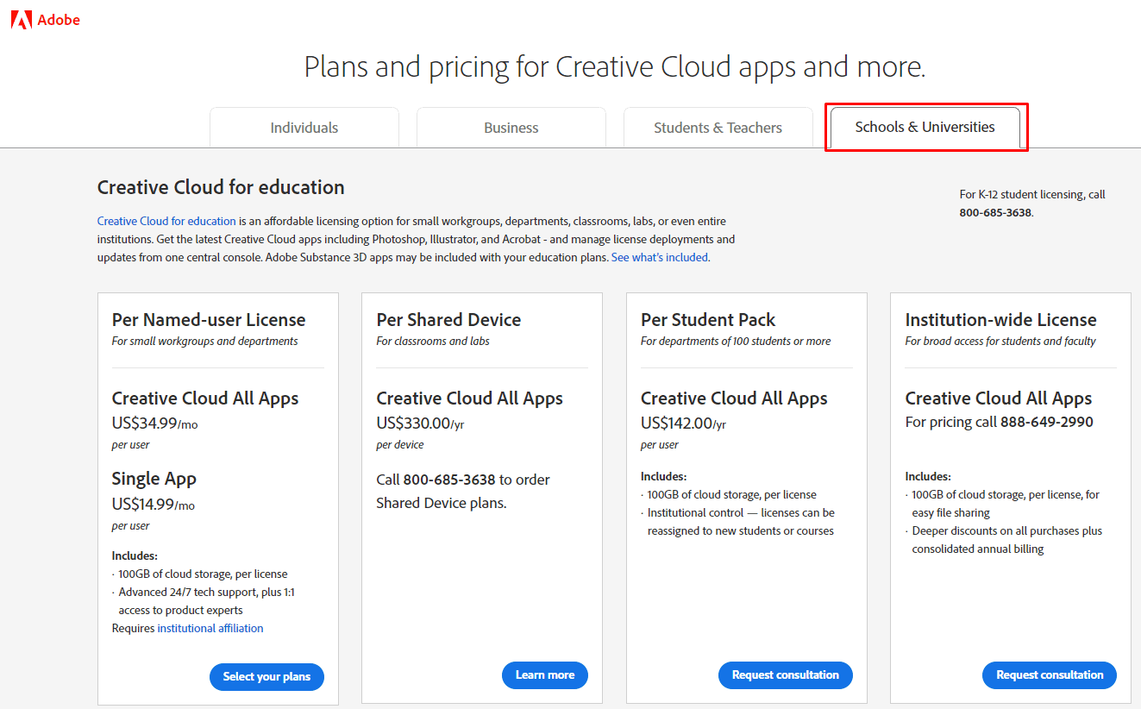Click the Per Student Pack heading
Image resolution: width=1141 pixels, height=709 pixels.
point(708,319)
